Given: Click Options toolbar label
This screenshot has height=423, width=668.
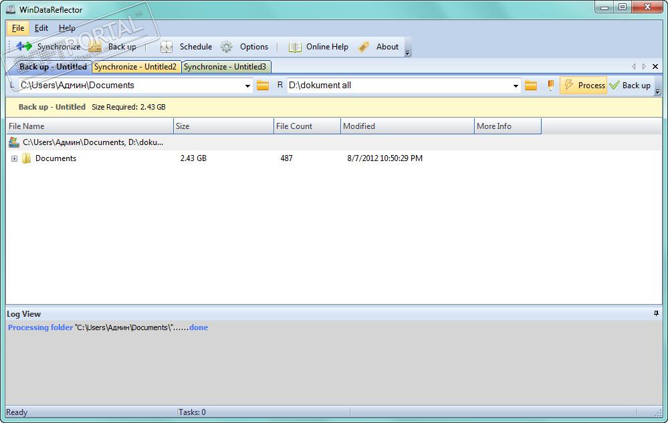Looking at the screenshot, I should [254, 47].
